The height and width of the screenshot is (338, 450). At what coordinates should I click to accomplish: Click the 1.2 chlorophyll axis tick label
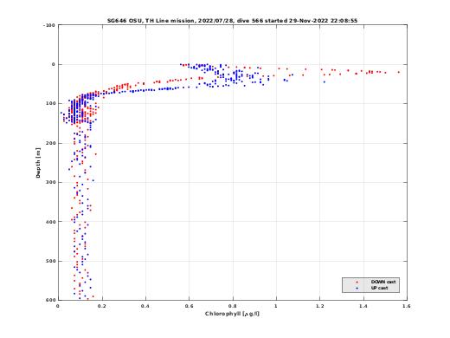320,306
